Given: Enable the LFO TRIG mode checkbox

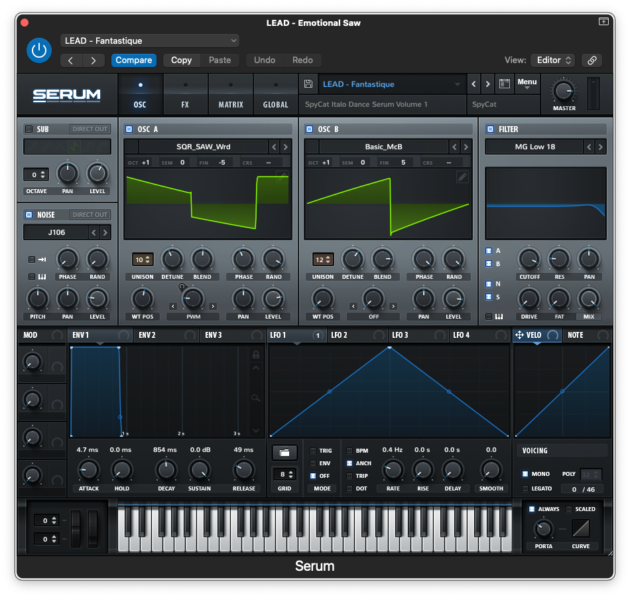Looking at the screenshot, I should point(313,451).
